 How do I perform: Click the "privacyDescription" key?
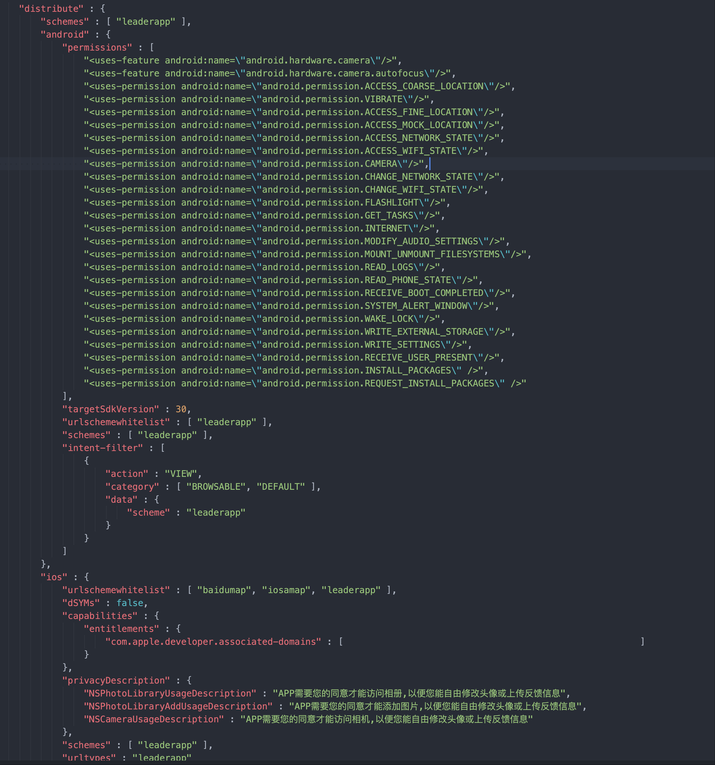click(x=116, y=680)
